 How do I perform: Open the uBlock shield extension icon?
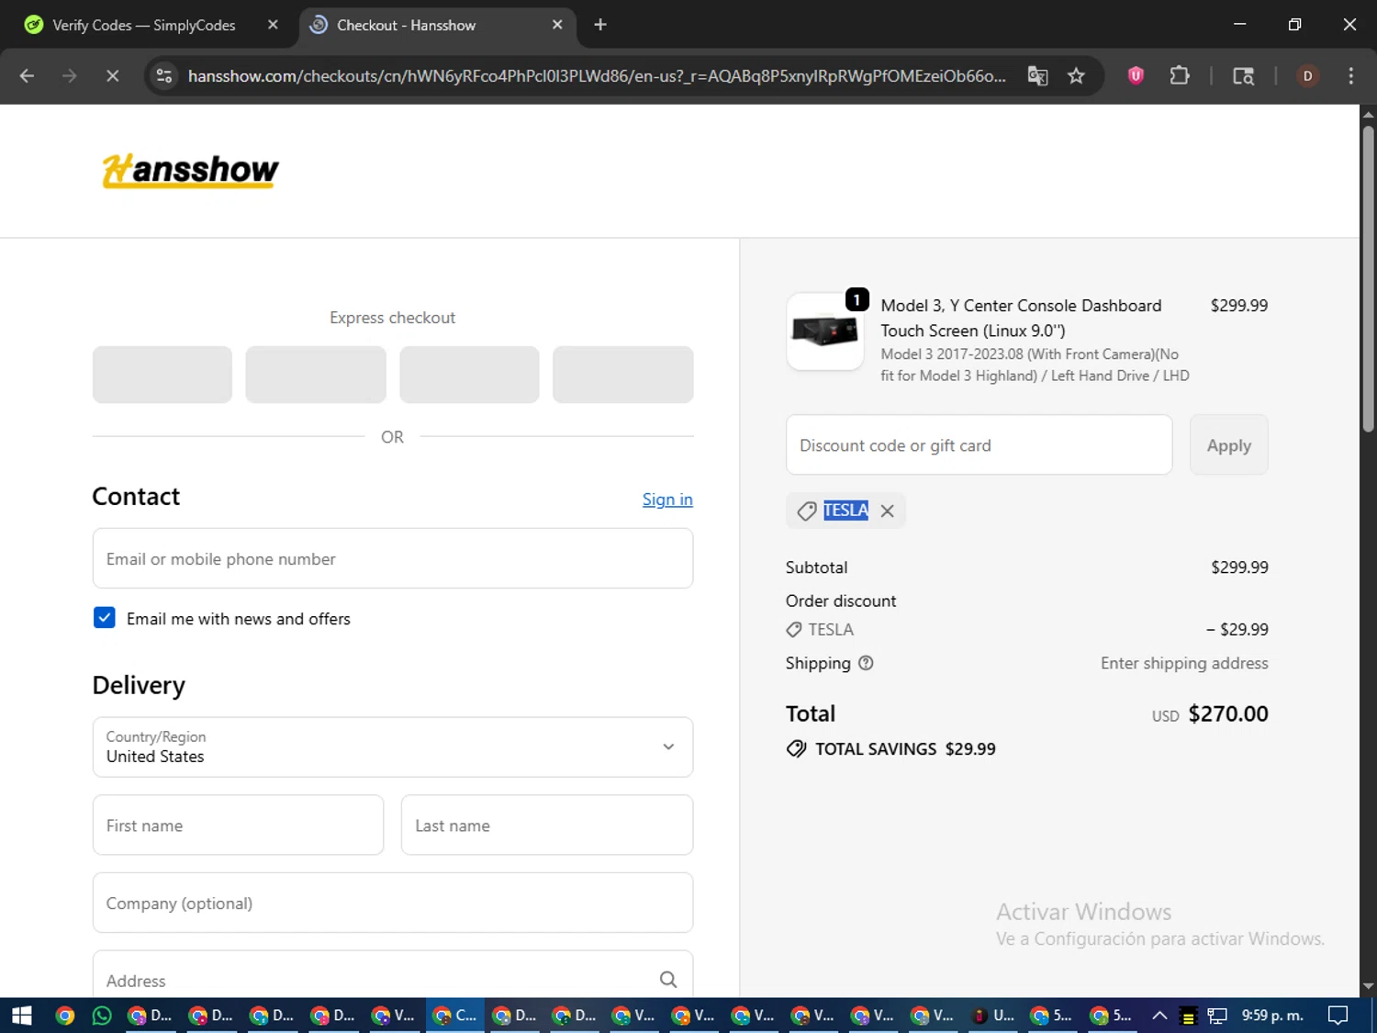click(x=1136, y=76)
